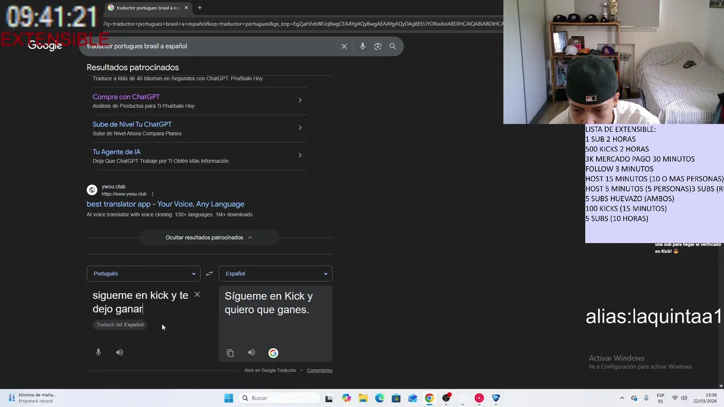Clear the translator source text
The height and width of the screenshot is (407, 724).
(197, 295)
